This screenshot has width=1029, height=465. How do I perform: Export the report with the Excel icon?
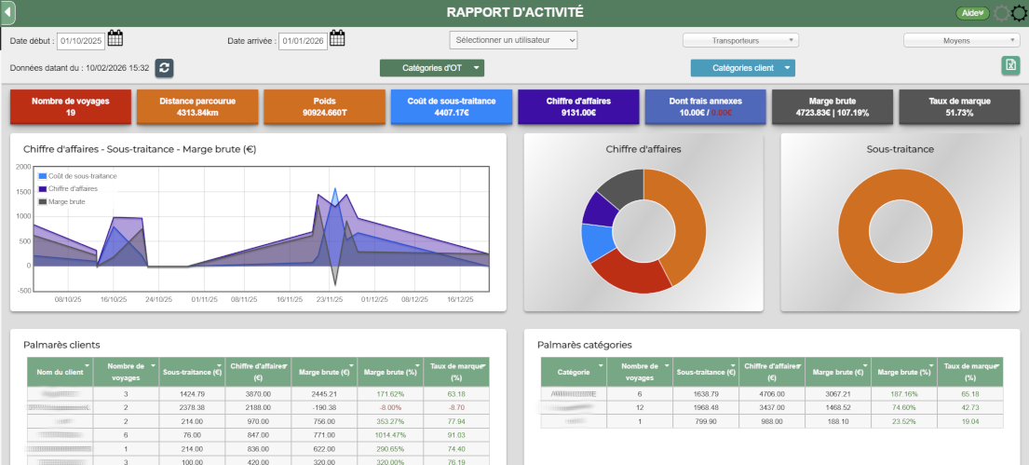pyautogui.click(x=1010, y=65)
